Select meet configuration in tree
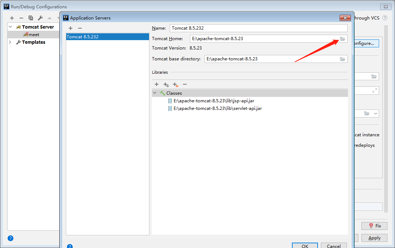 click(34, 34)
